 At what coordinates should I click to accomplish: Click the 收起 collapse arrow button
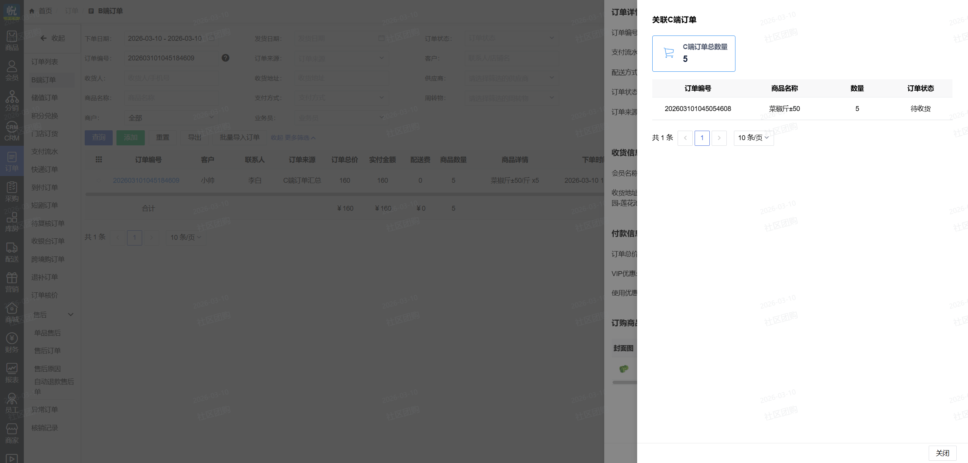(53, 38)
